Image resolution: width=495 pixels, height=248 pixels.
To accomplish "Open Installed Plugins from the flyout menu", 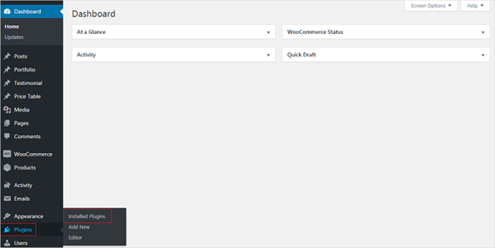I will point(87,217).
